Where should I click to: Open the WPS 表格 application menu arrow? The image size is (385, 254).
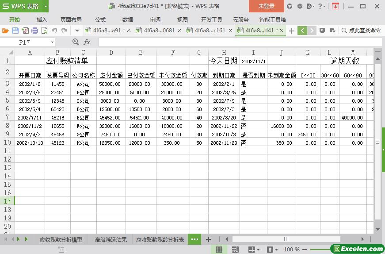[46, 6]
